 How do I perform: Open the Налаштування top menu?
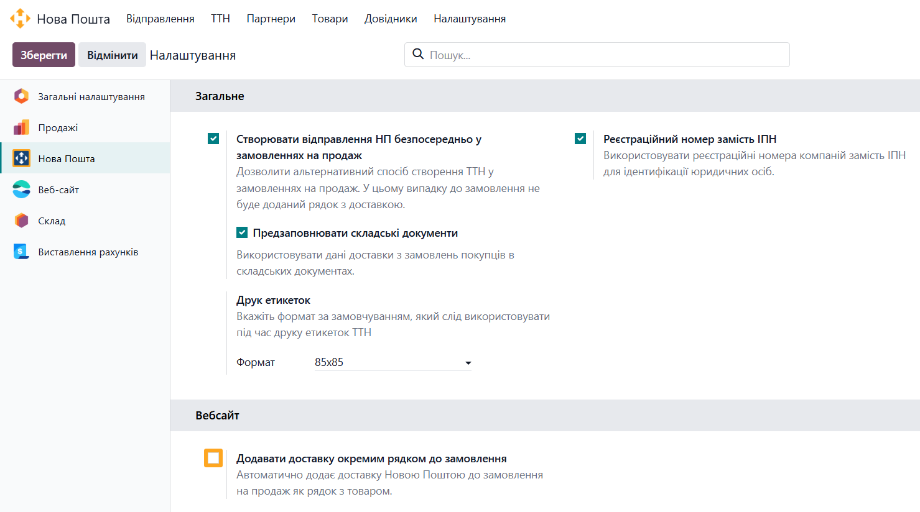coord(470,19)
